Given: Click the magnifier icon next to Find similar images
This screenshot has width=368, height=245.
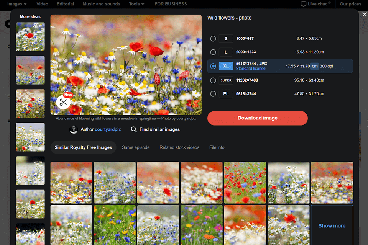Looking at the screenshot, I should [x=134, y=129].
